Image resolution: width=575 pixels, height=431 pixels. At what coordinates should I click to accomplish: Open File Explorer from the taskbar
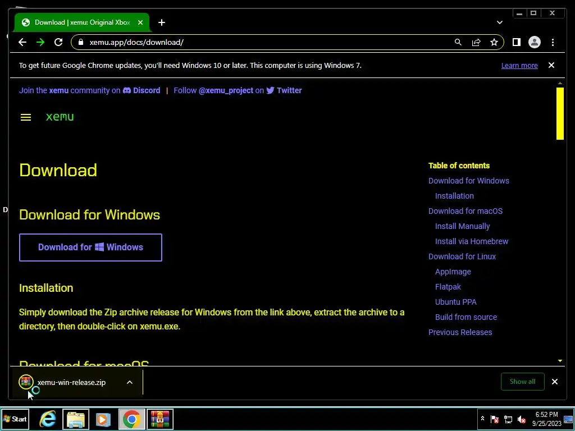pyautogui.click(x=76, y=419)
